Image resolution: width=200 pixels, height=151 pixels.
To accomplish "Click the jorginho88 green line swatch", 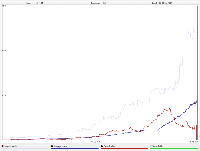I will point(174,149).
